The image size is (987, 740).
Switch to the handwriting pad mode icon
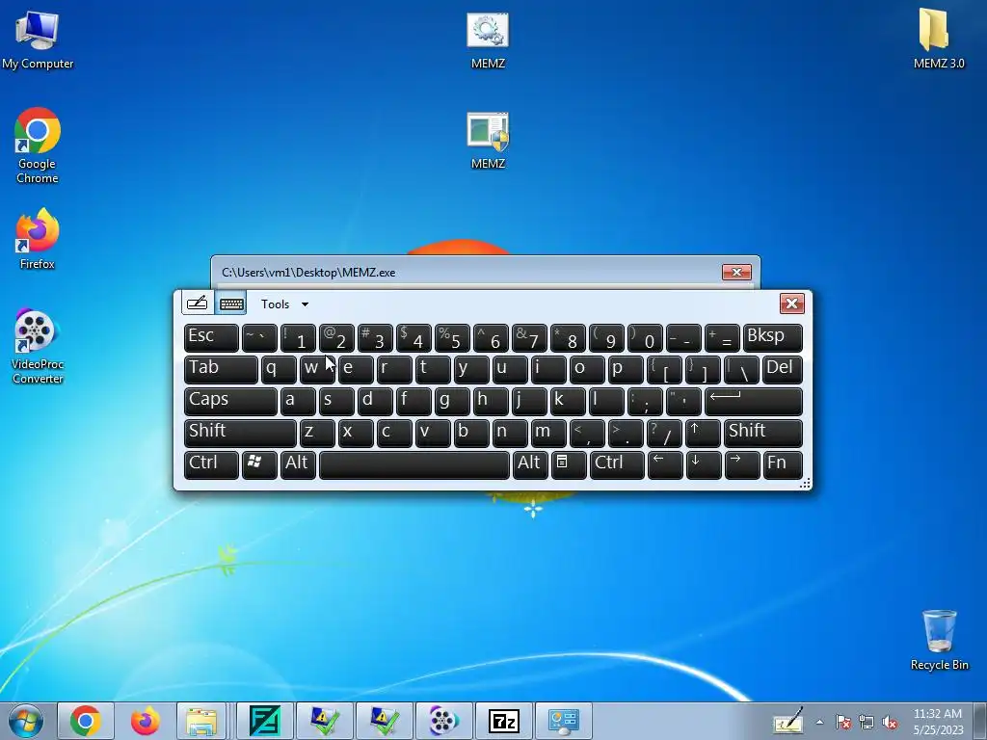point(197,304)
